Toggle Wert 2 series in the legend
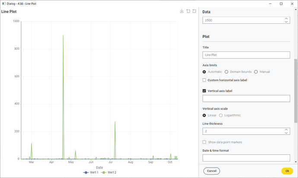This screenshot has height=178, width=298. 109,172
